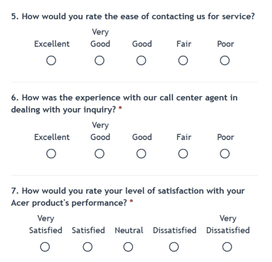Click the Neutral label in question 7
Viewport: 272px width, 262px height.
pos(129,230)
